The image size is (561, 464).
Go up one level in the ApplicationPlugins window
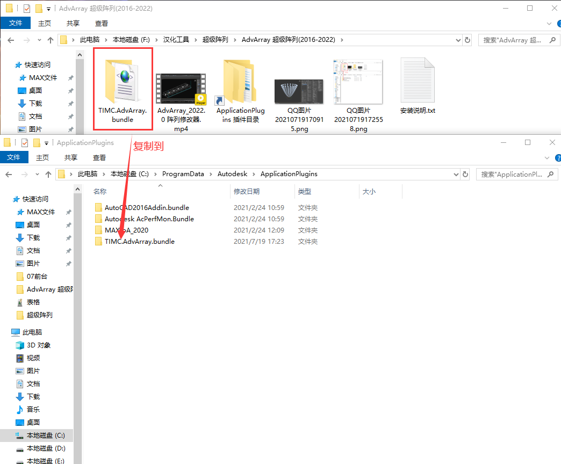click(x=48, y=175)
